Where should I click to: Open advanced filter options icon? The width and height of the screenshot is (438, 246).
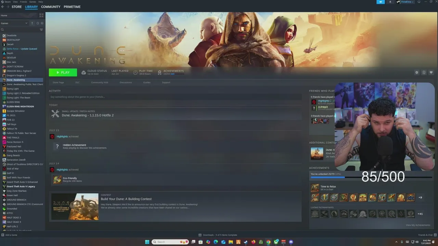coord(41,30)
